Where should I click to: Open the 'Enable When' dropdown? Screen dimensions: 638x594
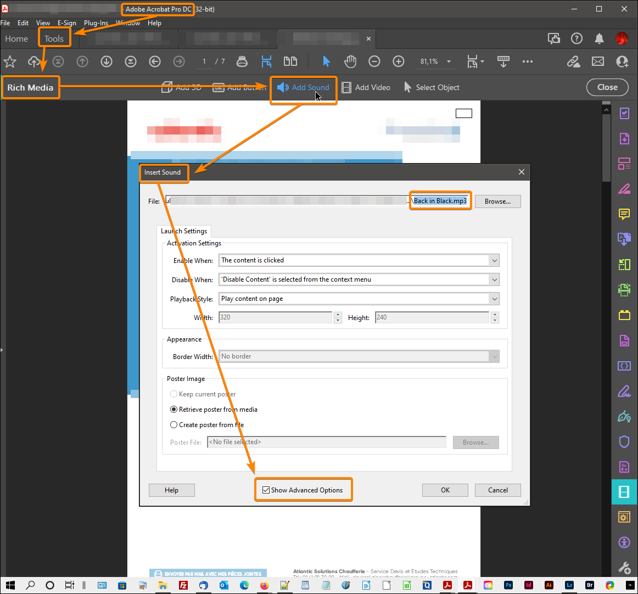494,260
